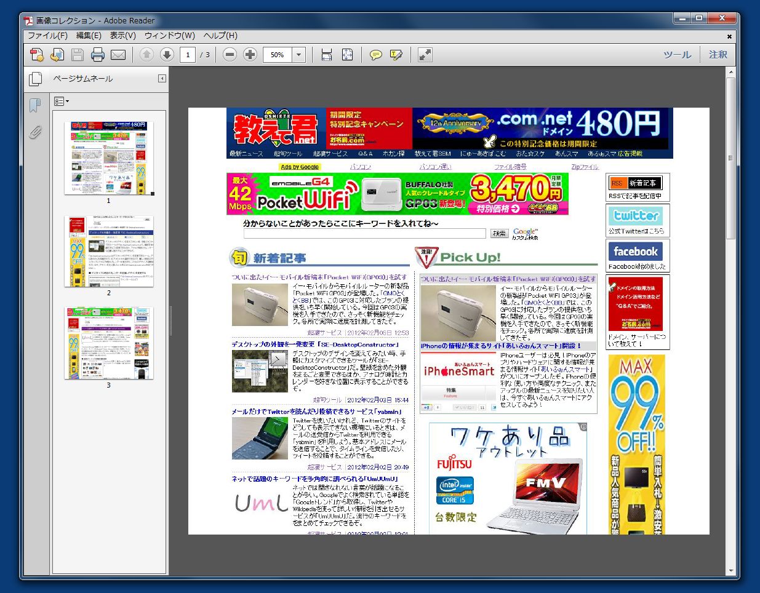
Task: Click the Create PDF online icon
Action: click(36, 55)
